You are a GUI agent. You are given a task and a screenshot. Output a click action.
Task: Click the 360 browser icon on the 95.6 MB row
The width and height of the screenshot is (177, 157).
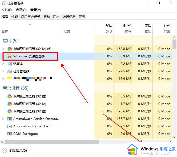point(10,111)
